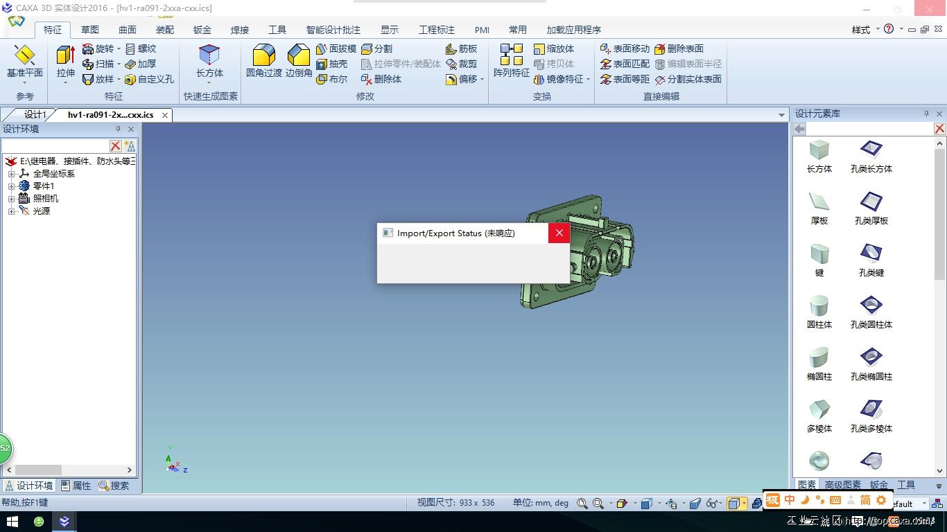Click the 偏移 offset tool

pyautogui.click(x=462, y=79)
